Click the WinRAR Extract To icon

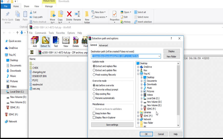45,42
